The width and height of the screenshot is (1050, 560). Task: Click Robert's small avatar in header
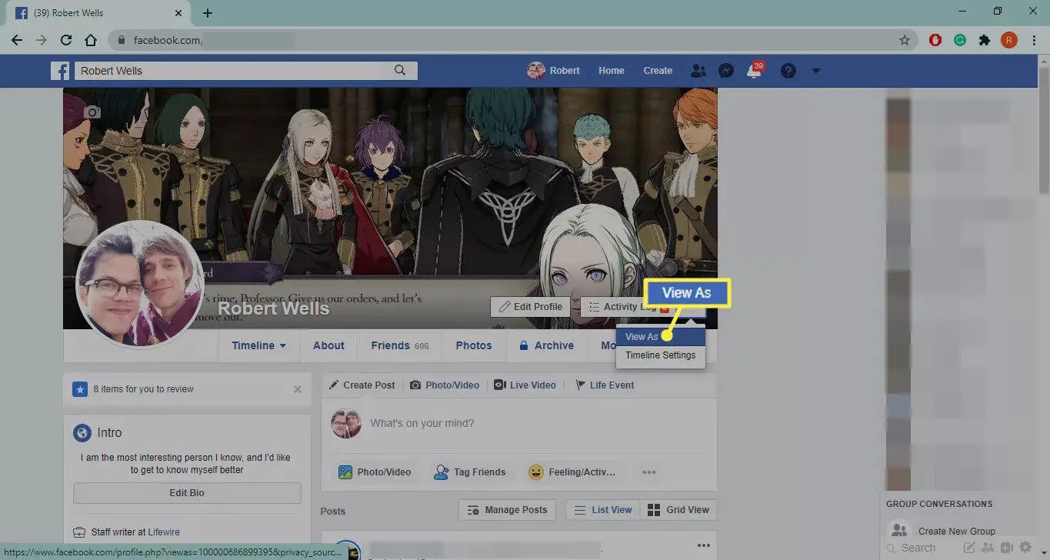point(535,71)
